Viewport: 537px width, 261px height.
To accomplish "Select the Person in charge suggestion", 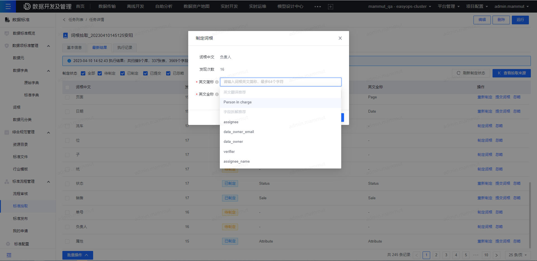I will (x=281, y=102).
